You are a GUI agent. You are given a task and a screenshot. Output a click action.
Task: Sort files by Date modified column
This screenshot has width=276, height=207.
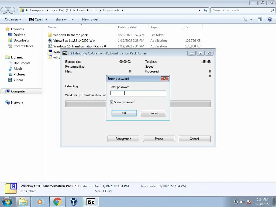128,27
